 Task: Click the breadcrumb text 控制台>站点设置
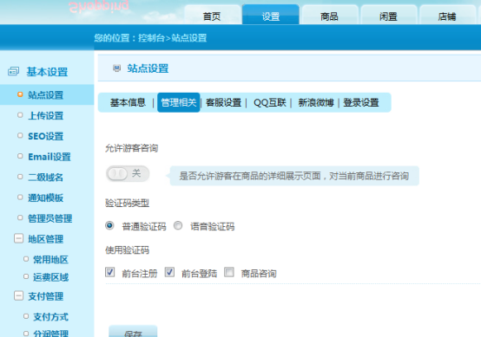173,38
